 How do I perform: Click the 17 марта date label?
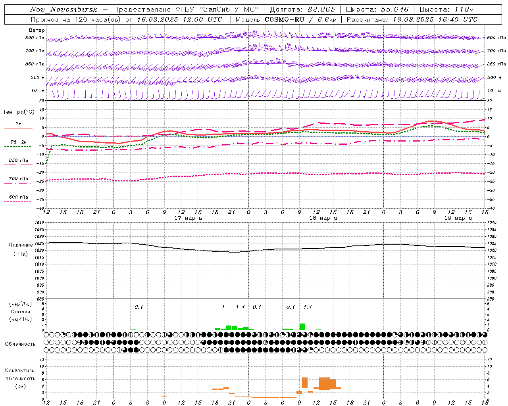(188, 218)
